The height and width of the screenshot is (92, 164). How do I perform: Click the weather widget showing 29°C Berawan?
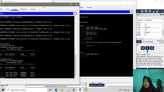[122, 90]
